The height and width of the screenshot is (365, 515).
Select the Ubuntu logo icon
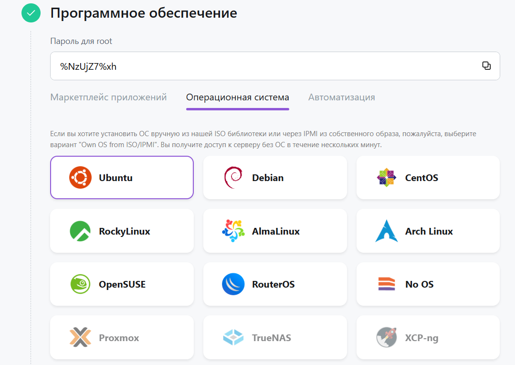tap(80, 178)
